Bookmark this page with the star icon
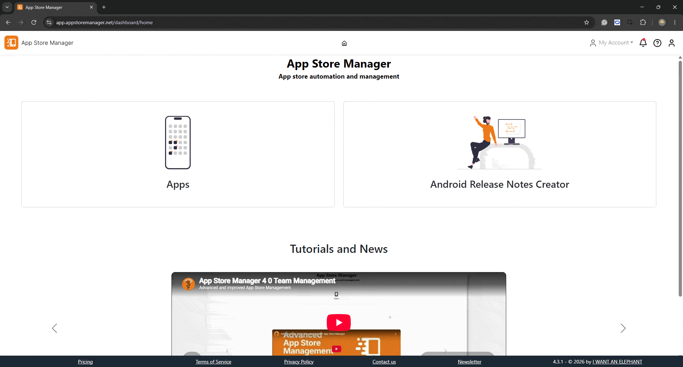683x367 pixels. click(x=587, y=22)
